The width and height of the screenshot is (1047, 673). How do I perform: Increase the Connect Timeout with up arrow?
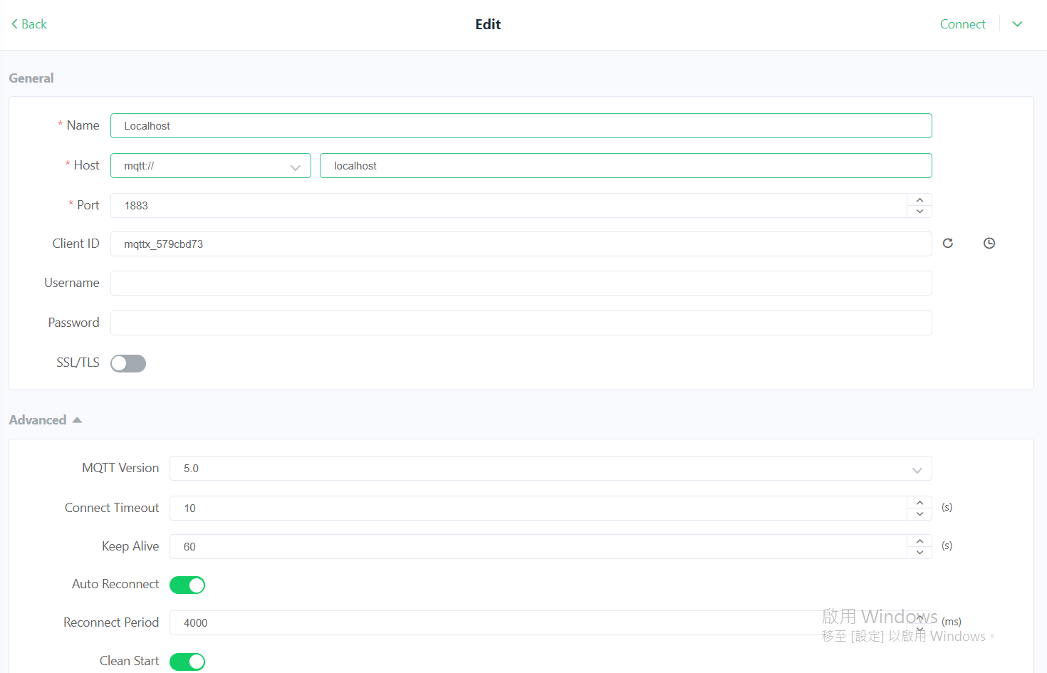pos(920,503)
